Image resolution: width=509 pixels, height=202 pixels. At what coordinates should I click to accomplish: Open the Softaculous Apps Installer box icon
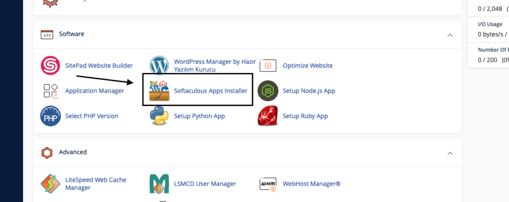tap(159, 91)
